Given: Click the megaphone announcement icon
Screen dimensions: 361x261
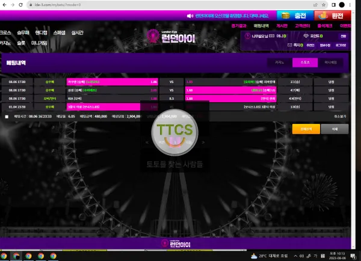Looking at the screenshot, I should point(190,16).
